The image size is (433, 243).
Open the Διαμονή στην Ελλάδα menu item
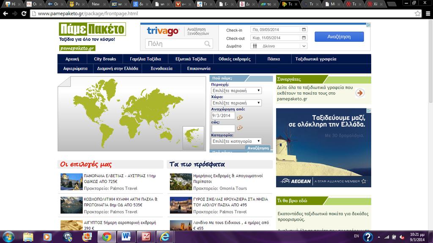pos(118,69)
